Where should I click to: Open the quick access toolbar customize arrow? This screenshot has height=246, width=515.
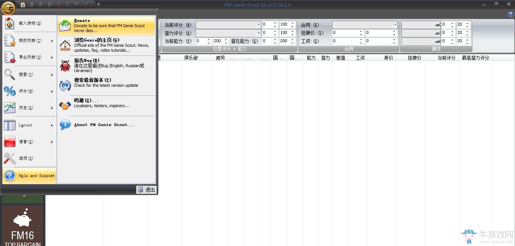[99, 5]
